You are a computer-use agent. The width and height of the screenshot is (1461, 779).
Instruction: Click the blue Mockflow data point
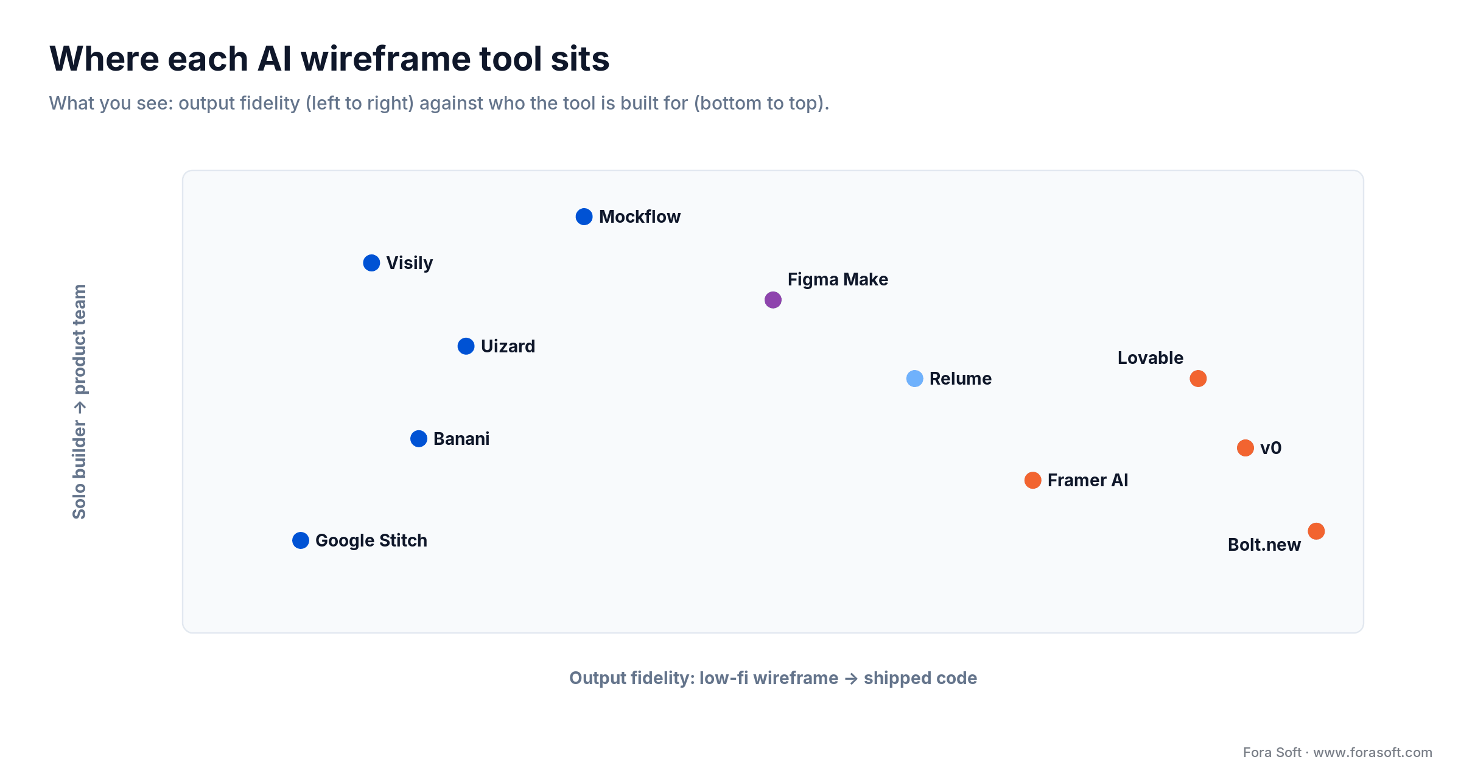tap(584, 217)
